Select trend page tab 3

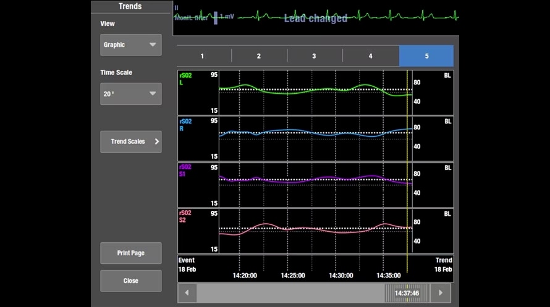pos(314,56)
